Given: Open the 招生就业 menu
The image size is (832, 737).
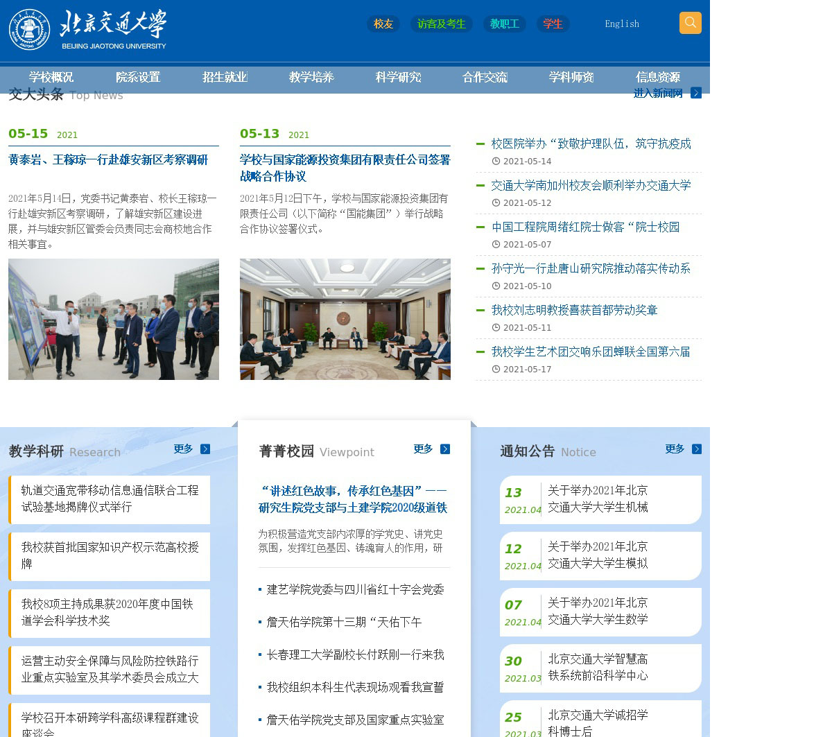Looking at the screenshot, I should click(x=225, y=77).
